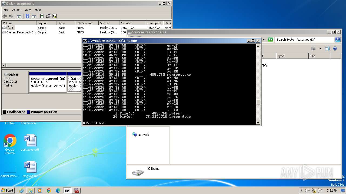This screenshot has width=346, height=194.
Task: Click the Refresh icon in Disk Management toolbar
Action: 42,16
